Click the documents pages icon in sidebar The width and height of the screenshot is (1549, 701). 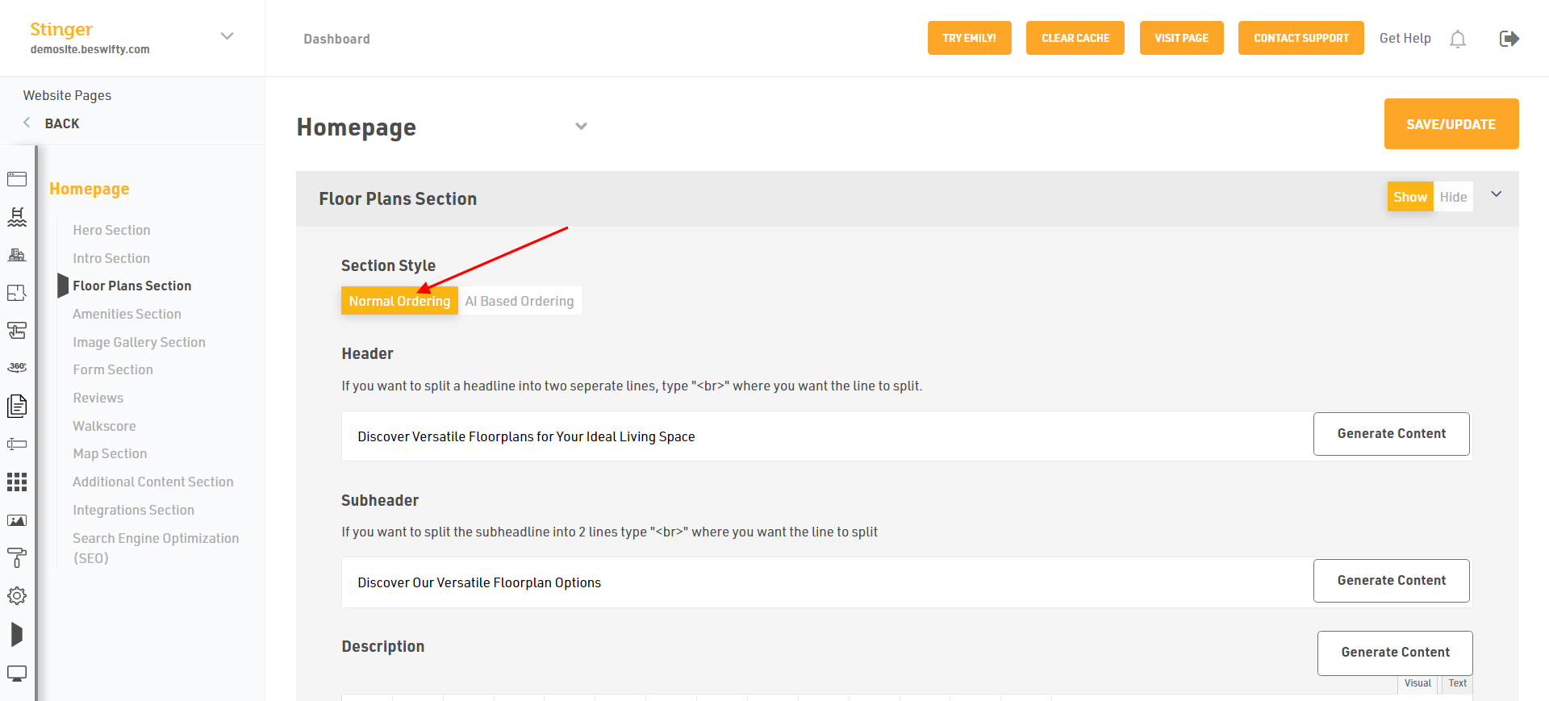pyautogui.click(x=17, y=406)
